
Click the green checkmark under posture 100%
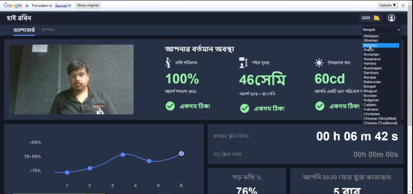[170, 106]
